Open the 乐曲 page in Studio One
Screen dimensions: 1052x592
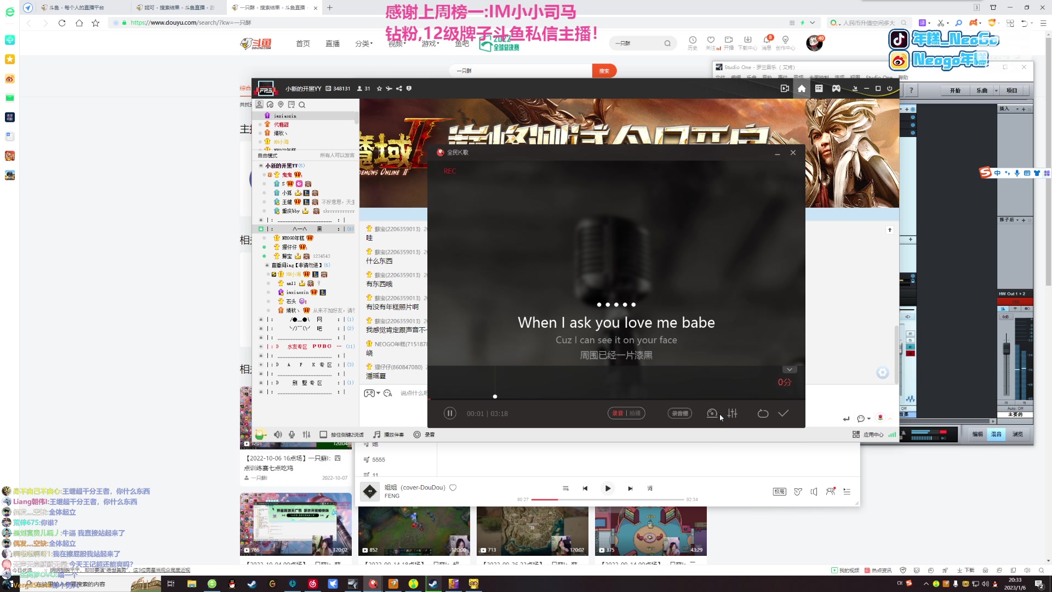[x=982, y=90]
